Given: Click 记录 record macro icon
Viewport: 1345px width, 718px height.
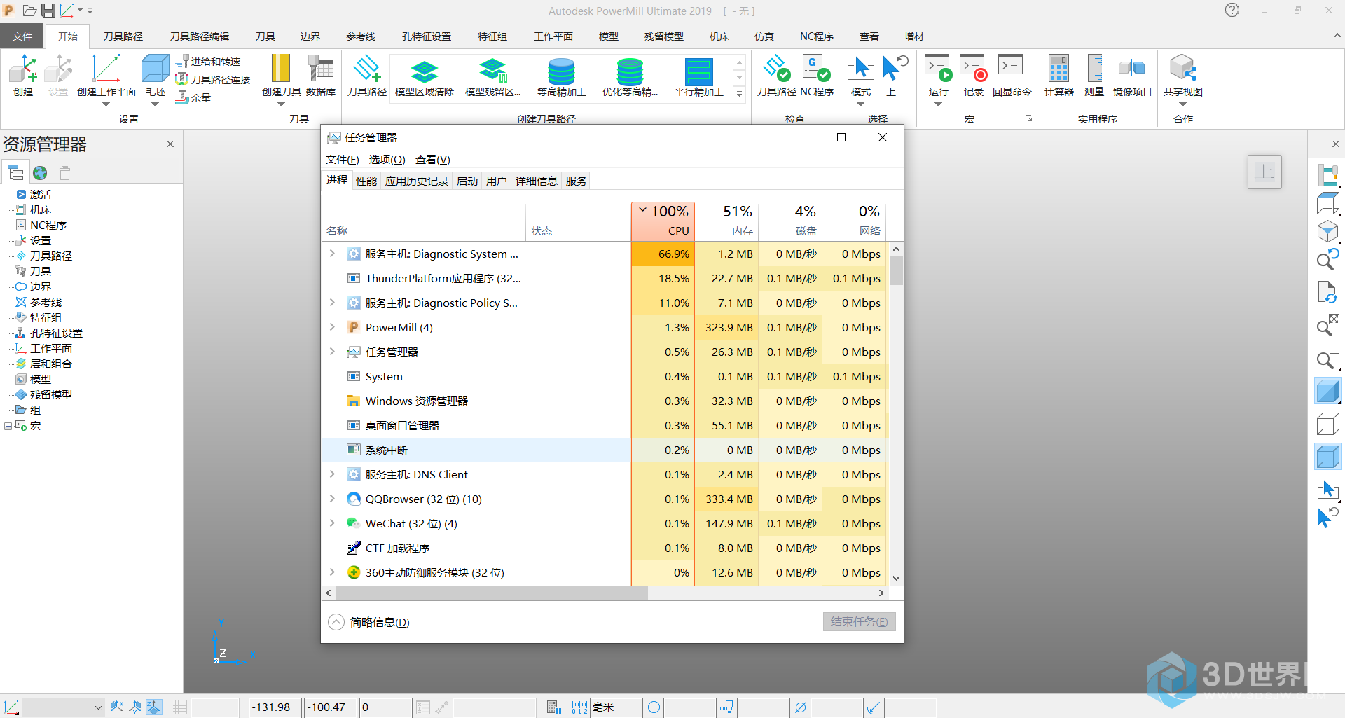Looking at the screenshot, I should (x=973, y=76).
